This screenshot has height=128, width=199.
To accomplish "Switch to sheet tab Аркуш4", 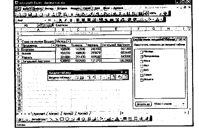I will click(39, 114).
